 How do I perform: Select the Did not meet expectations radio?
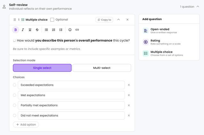(x=14, y=115)
